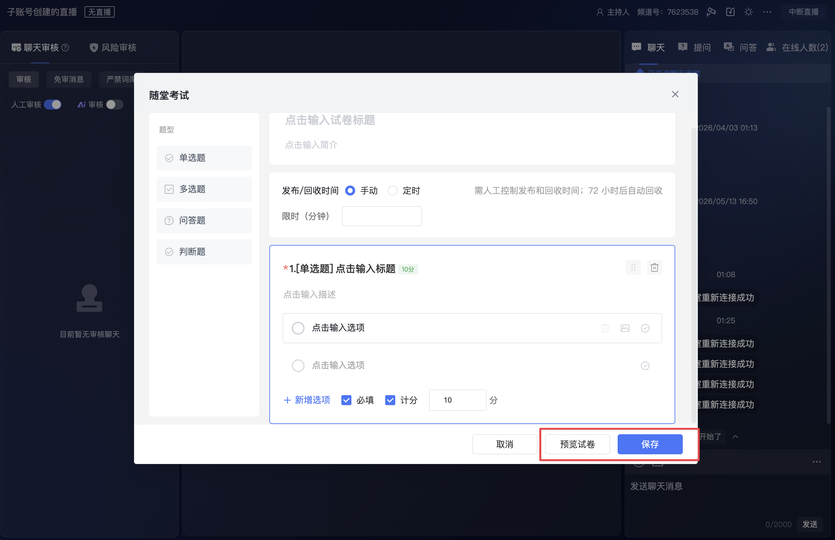Select 手动 publish mode
Screen dimensions: 835x540
tap(350, 191)
